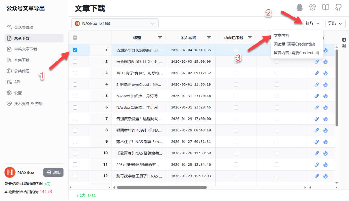Click the 退出 logout button in sidebar
Image resolution: width=349 pixels, height=201 pixels.
coord(53,173)
